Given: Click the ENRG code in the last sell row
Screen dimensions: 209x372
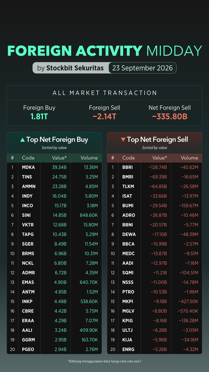Looking at the screenshot, I should [x=128, y=349].
